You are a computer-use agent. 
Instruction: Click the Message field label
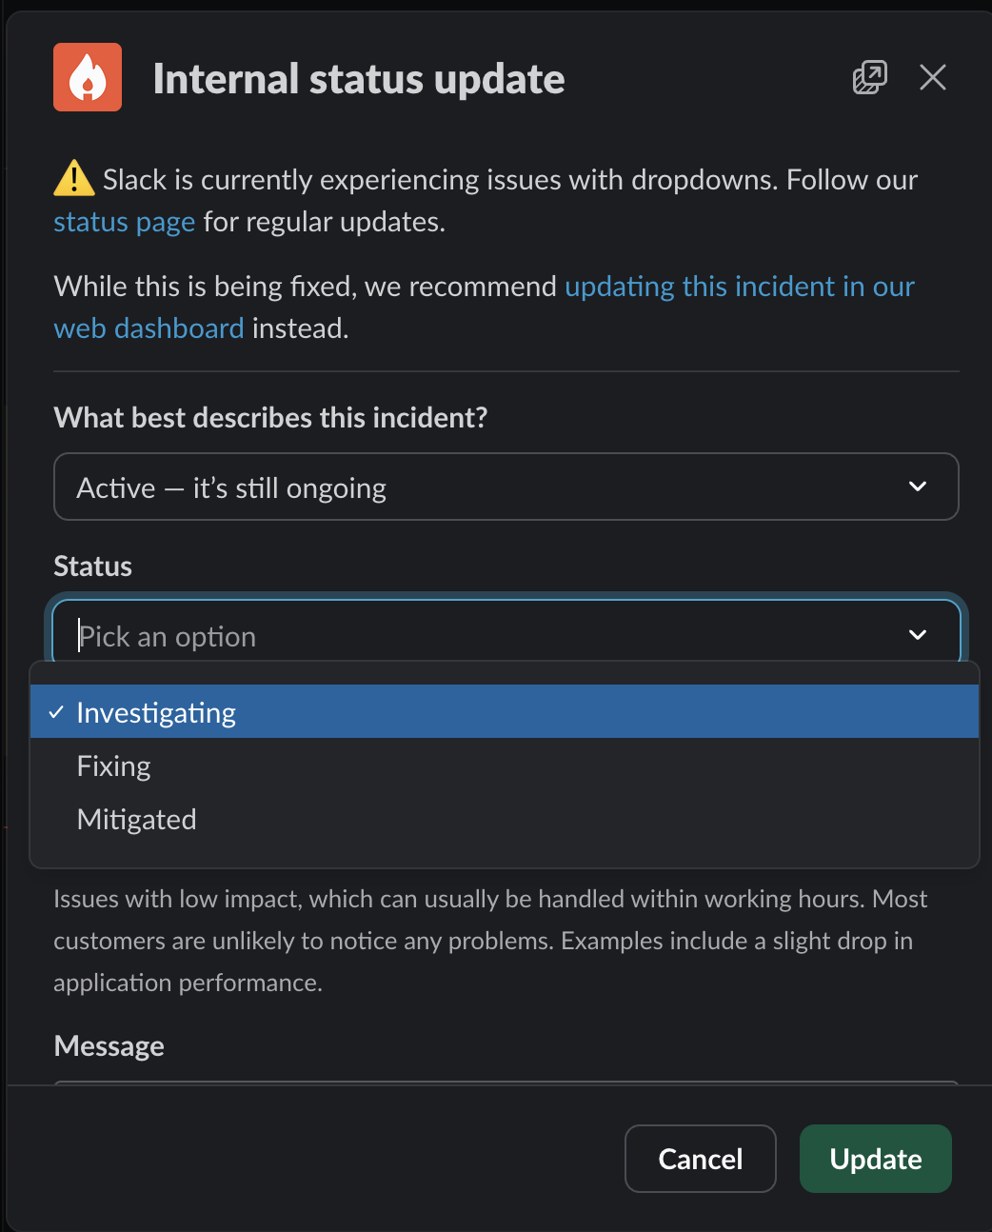[x=109, y=1046]
